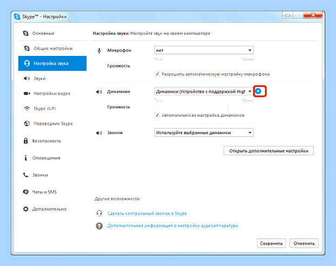Click the lock icon beside Безопасность

[x=25, y=141]
